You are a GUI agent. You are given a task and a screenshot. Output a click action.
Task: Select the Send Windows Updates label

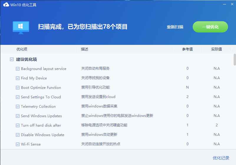pyautogui.click(x=41, y=116)
